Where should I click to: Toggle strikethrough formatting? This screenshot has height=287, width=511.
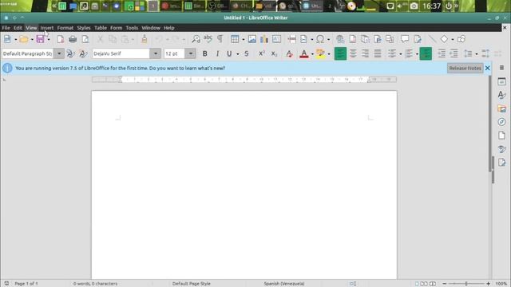tap(247, 53)
